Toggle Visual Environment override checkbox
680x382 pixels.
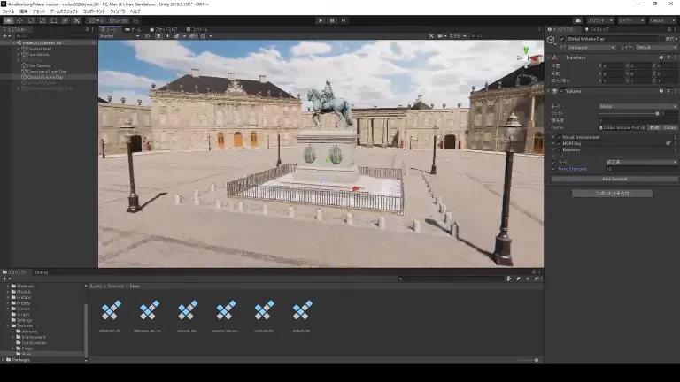[x=559, y=137]
